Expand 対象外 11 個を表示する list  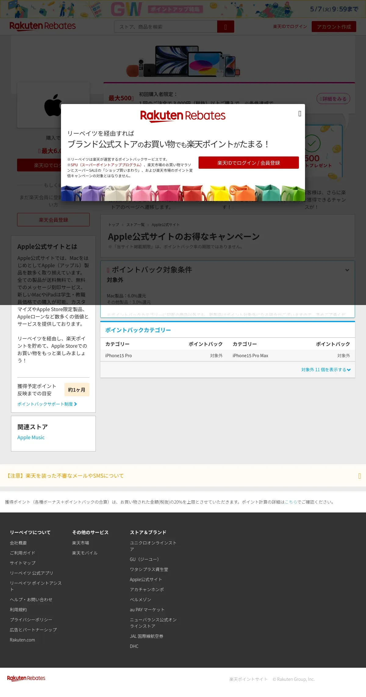click(x=326, y=370)
